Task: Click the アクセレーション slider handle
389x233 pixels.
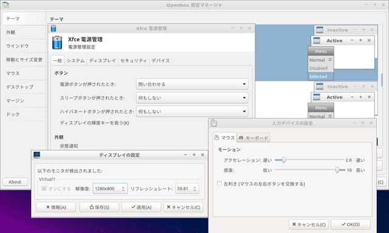Action: [284, 160]
